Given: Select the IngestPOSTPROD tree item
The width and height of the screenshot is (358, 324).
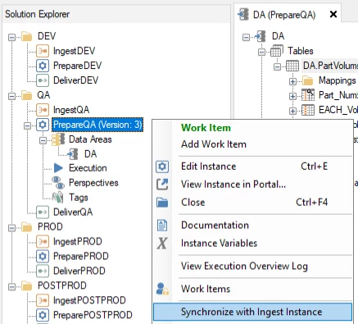Looking at the screenshot, I should (x=89, y=300).
